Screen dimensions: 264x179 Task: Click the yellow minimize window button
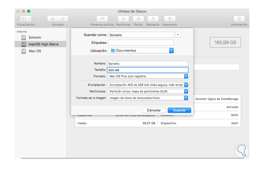[23, 11]
